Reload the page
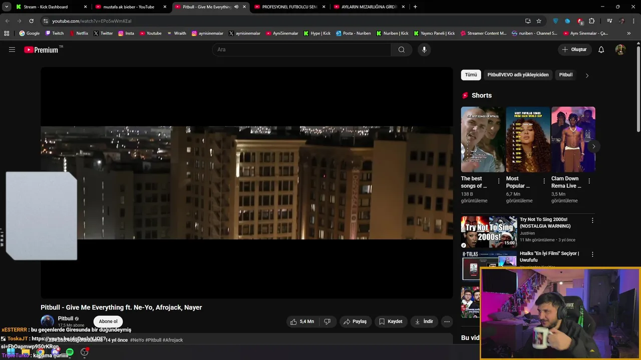641x360 pixels. pos(31,21)
